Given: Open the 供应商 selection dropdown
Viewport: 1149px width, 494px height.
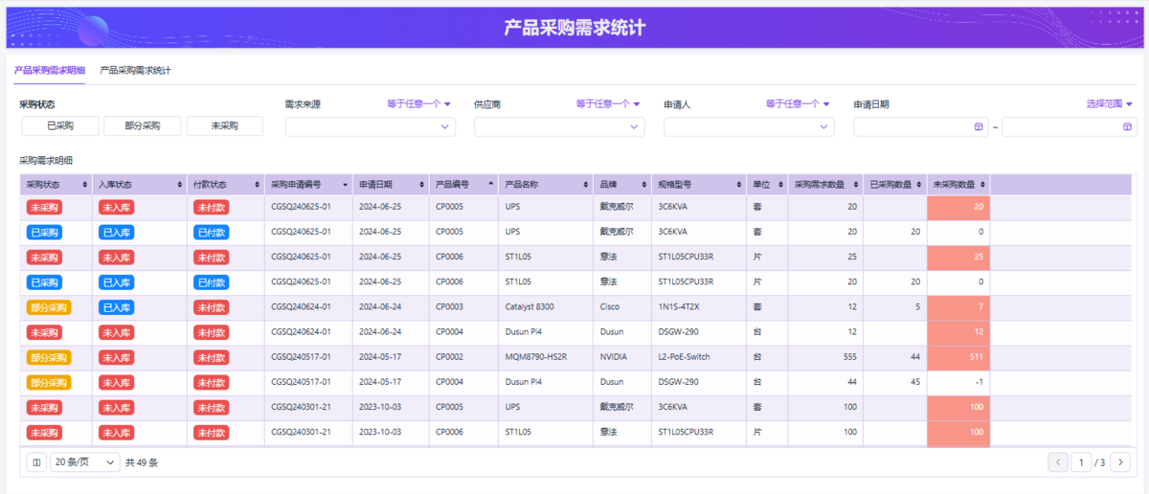Looking at the screenshot, I should (x=558, y=127).
